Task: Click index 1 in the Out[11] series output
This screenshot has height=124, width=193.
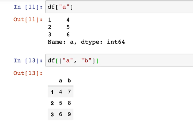Action: click(x=50, y=20)
